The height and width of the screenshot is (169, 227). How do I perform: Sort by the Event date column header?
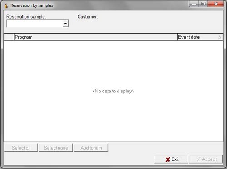[200, 37]
